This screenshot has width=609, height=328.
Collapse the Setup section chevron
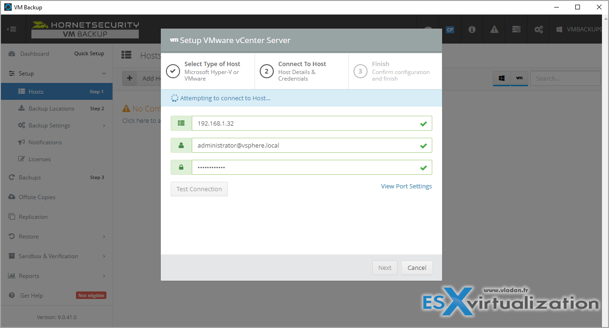click(x=104, y=74)
